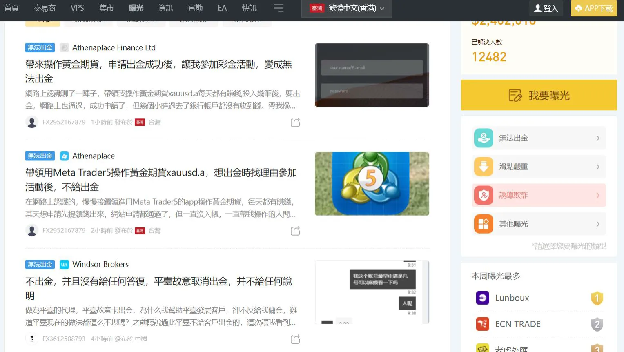Go to the 交易商 brokers section
Screen dimensions: 624x352
click(x=45, y=8)
